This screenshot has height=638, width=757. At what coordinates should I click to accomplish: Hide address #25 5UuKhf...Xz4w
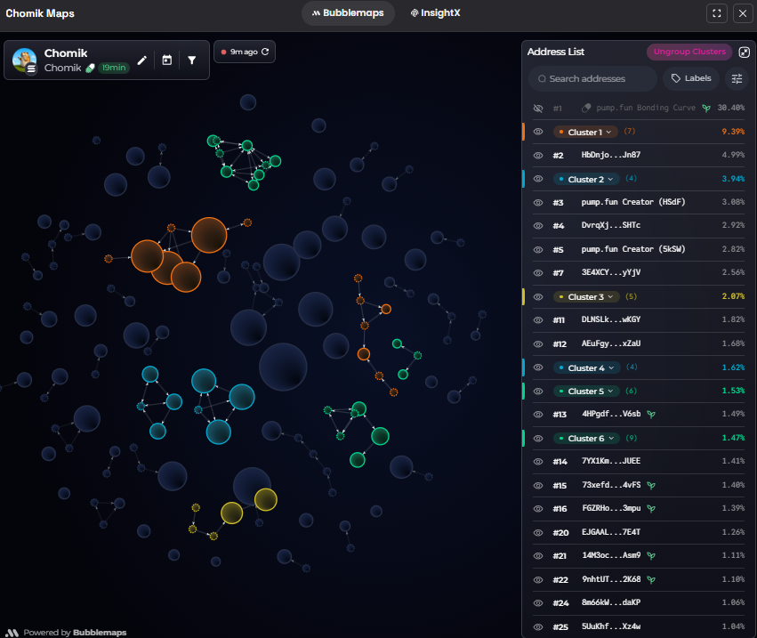pyautogui.click(x=538, y=627)
